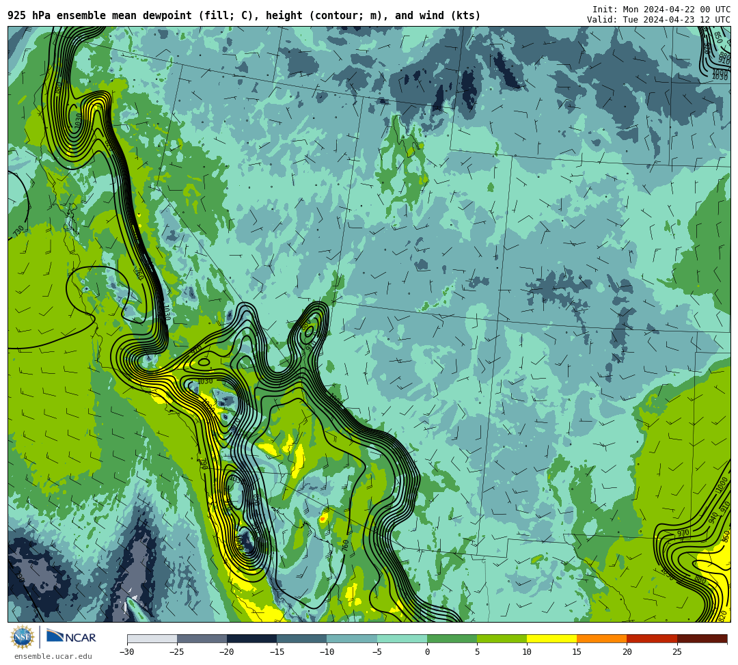The height and width of the screenshot is (665, 738).
Task: Click the colorbar tick label 0
Action: tap(427, 652)
